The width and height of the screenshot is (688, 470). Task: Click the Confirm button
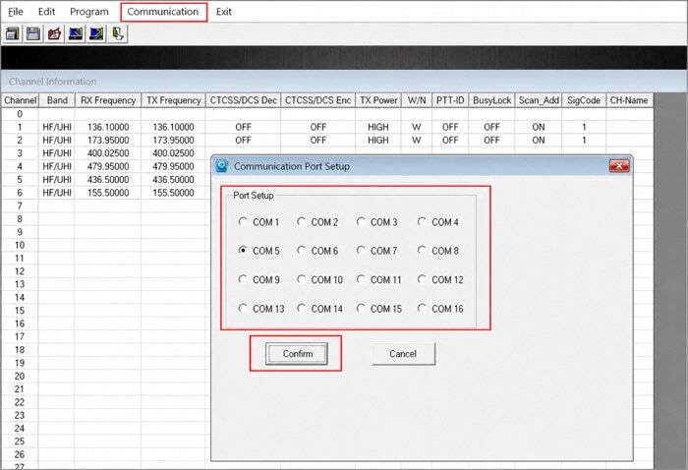tap(297, 354)
